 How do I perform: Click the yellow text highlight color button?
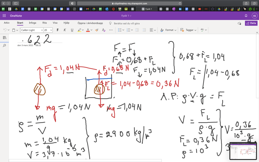(x=79, y=30)
